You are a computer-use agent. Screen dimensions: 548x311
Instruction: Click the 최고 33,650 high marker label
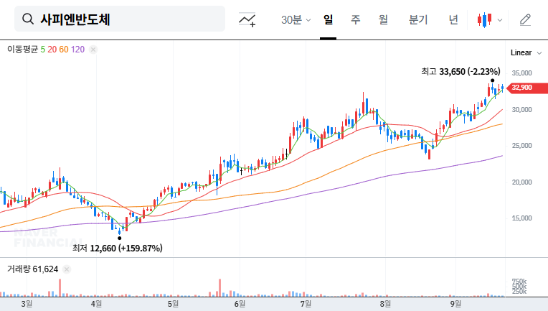click(x=460, y=71)
